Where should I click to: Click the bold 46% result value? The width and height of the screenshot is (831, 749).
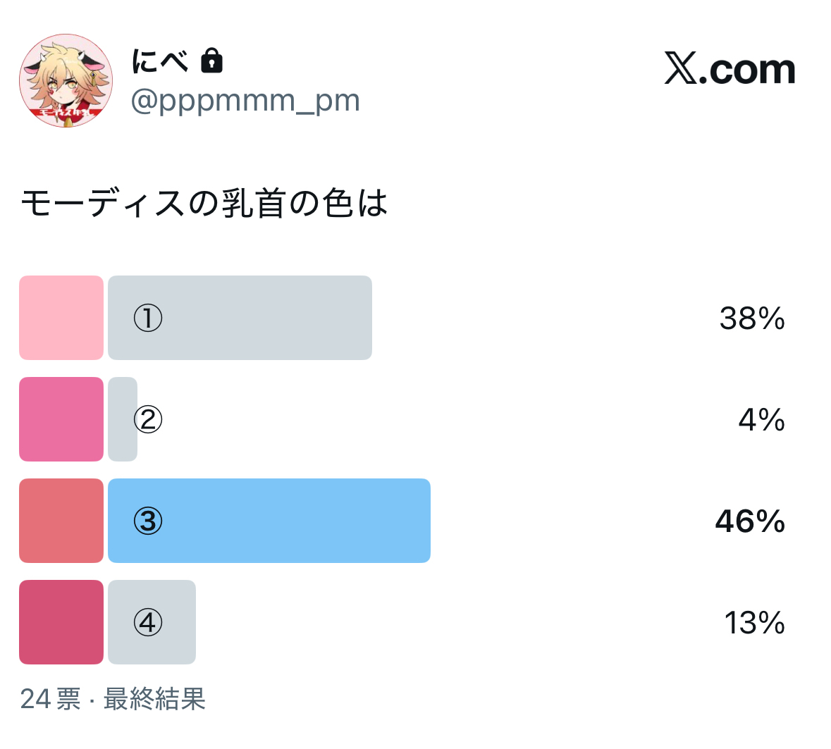[750, 521]
